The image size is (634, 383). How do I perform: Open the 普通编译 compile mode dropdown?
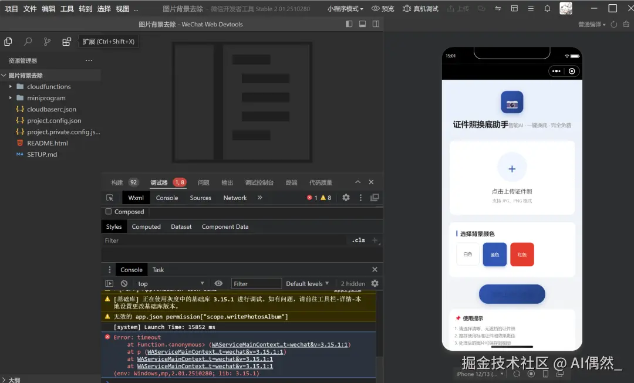point(592,24)
